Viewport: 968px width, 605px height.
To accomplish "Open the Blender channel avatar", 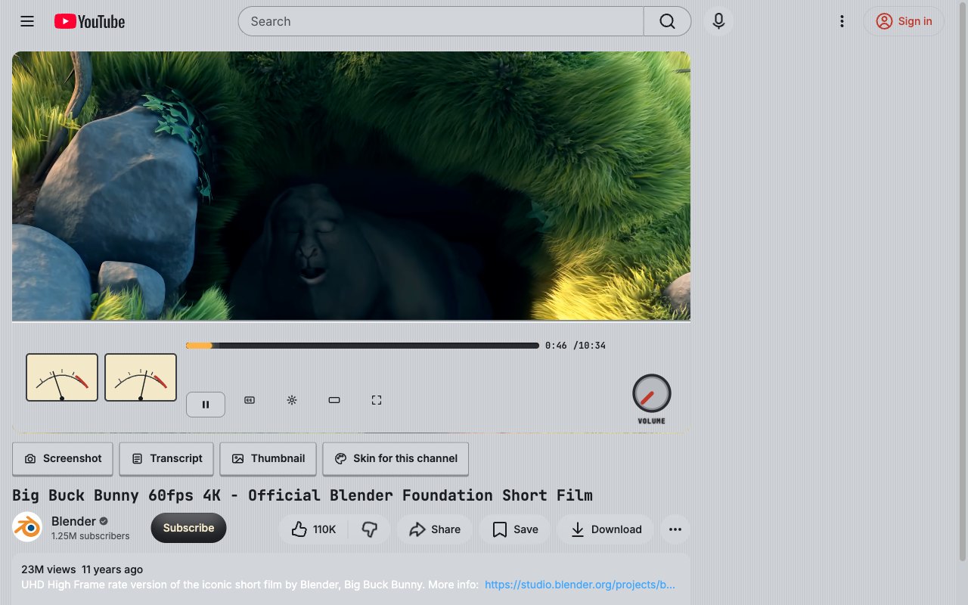I will 27,527.
